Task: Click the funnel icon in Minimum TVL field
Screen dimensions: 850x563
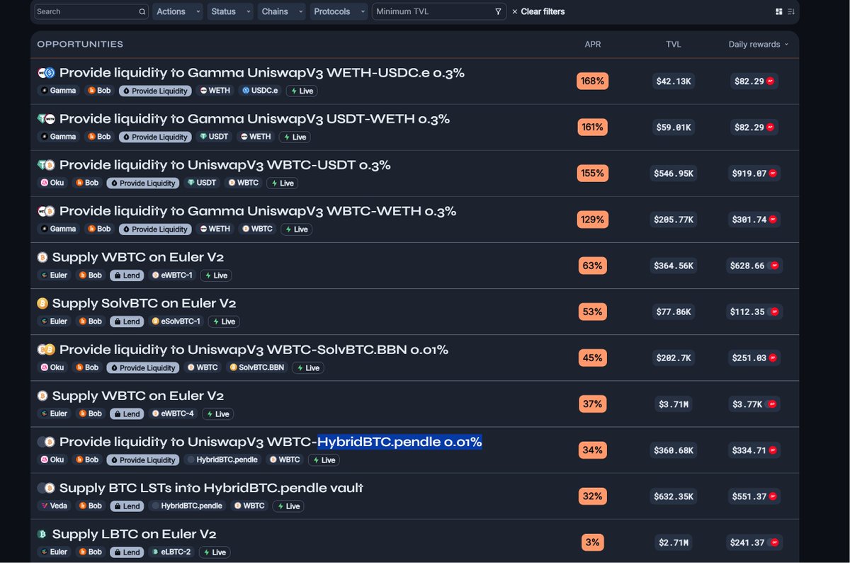Action: tap(498, 12)
